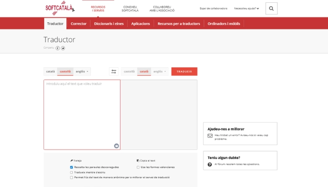The image size is (328, 187).
Task: Click Copia el text link
Action: pyautogui.click(x=147, y=160)
